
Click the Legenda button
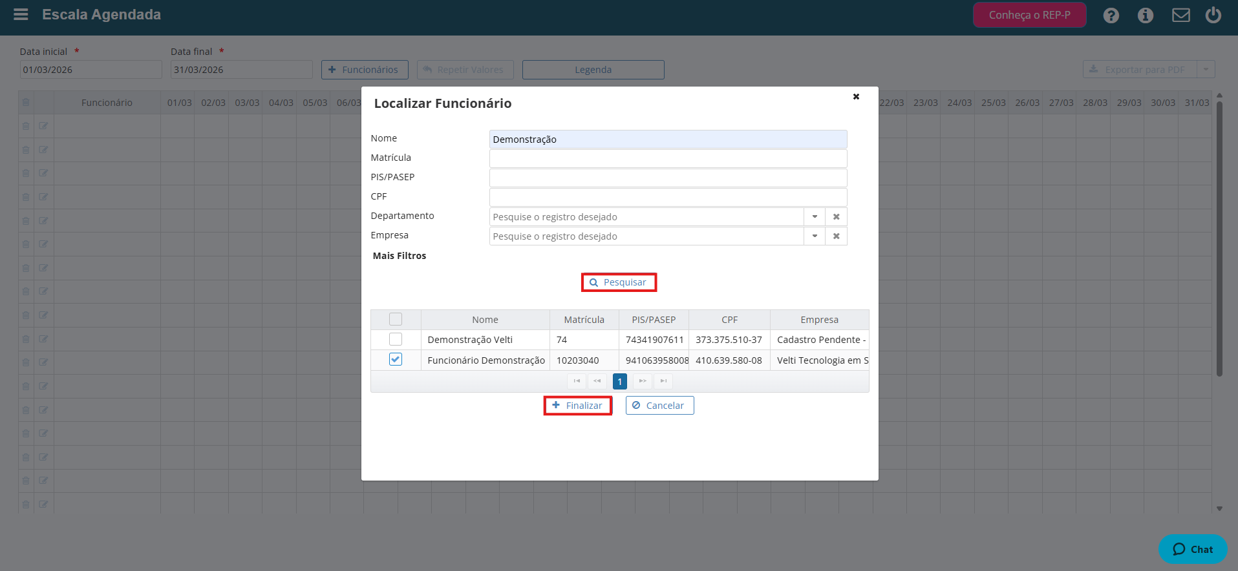click(593, 70)
